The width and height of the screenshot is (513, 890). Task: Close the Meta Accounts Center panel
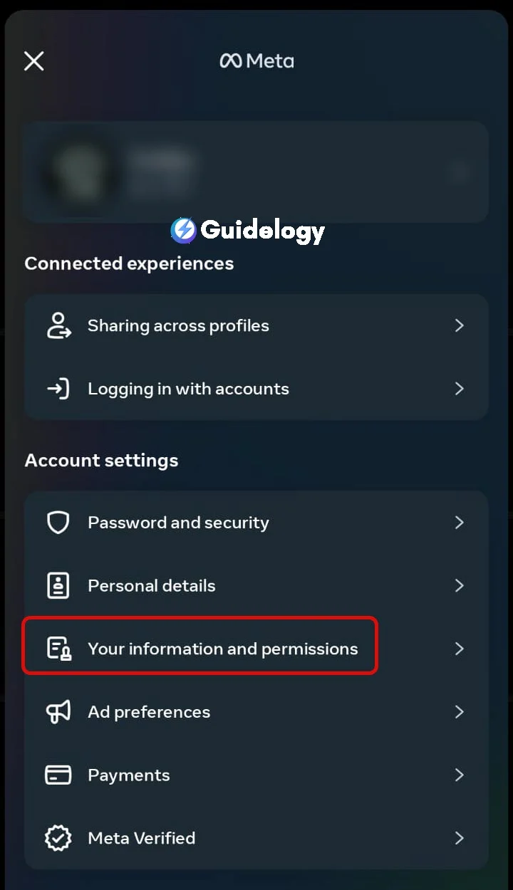pos(33,61)
